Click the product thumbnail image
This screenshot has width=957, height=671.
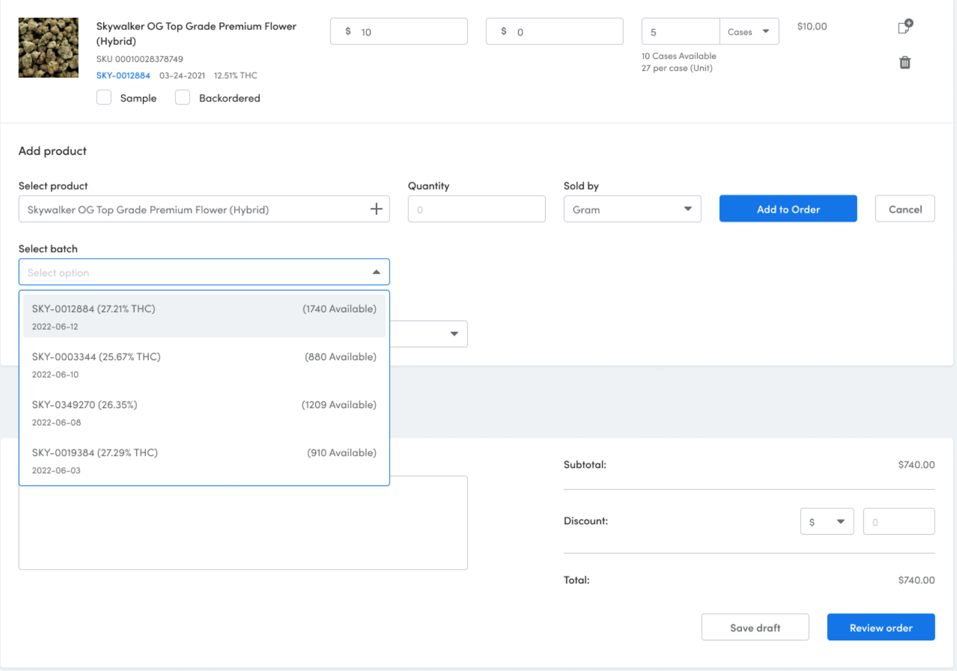pyautogui.click(x=49, y=47)
